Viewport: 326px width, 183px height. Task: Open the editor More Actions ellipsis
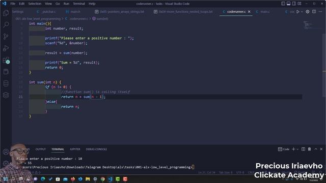320,12
